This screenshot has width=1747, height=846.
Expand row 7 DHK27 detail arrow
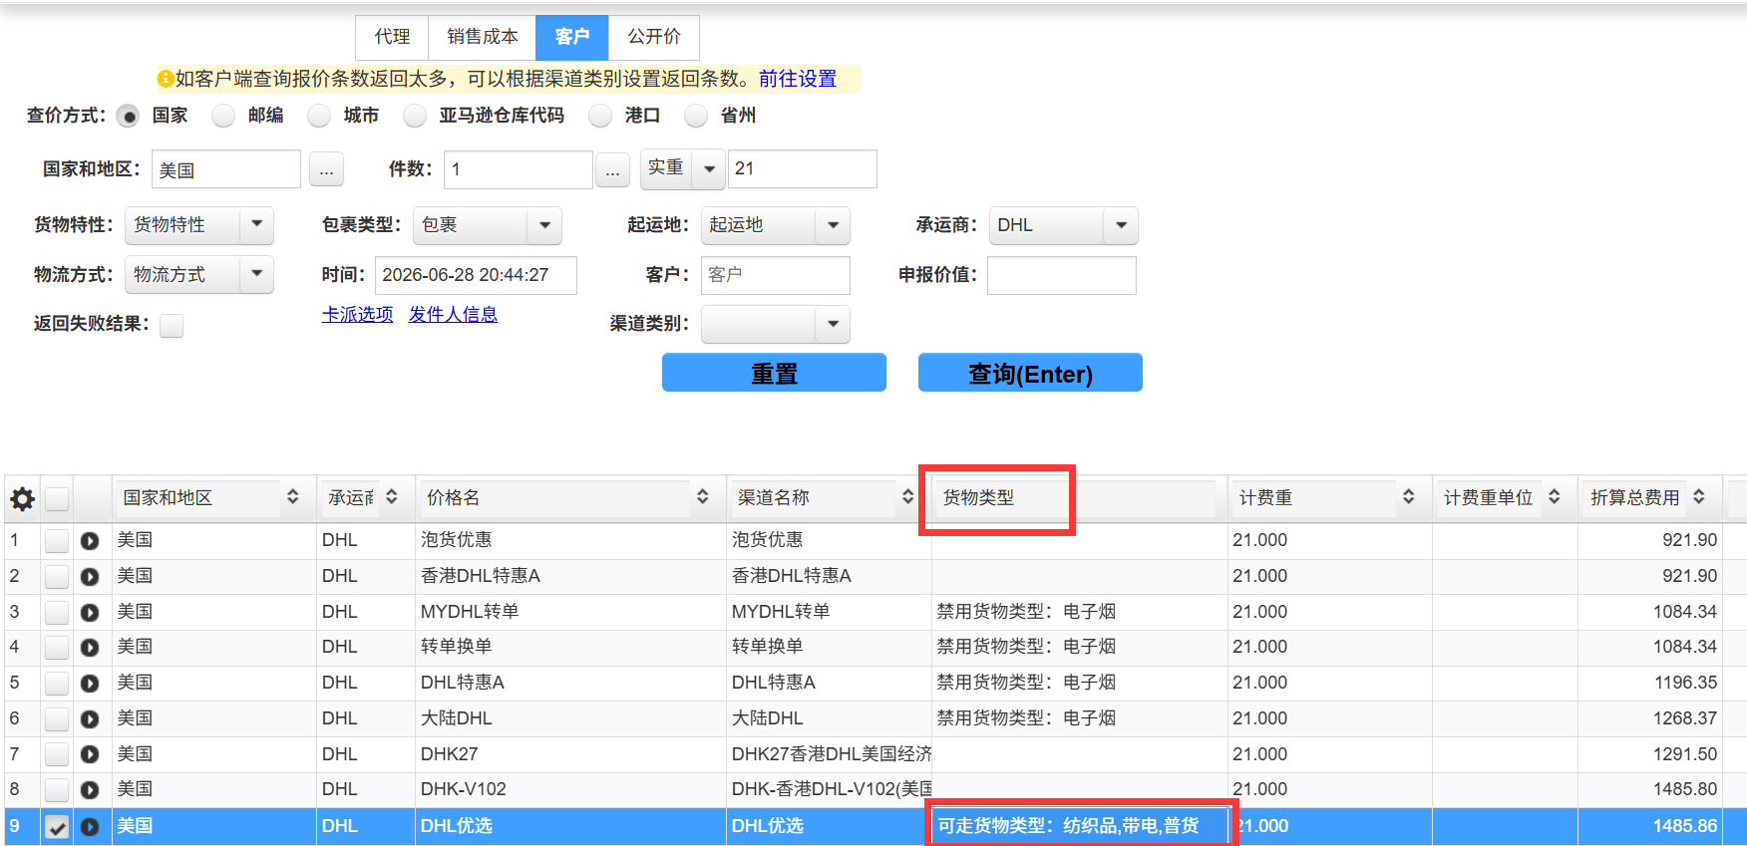pos(90,754)
